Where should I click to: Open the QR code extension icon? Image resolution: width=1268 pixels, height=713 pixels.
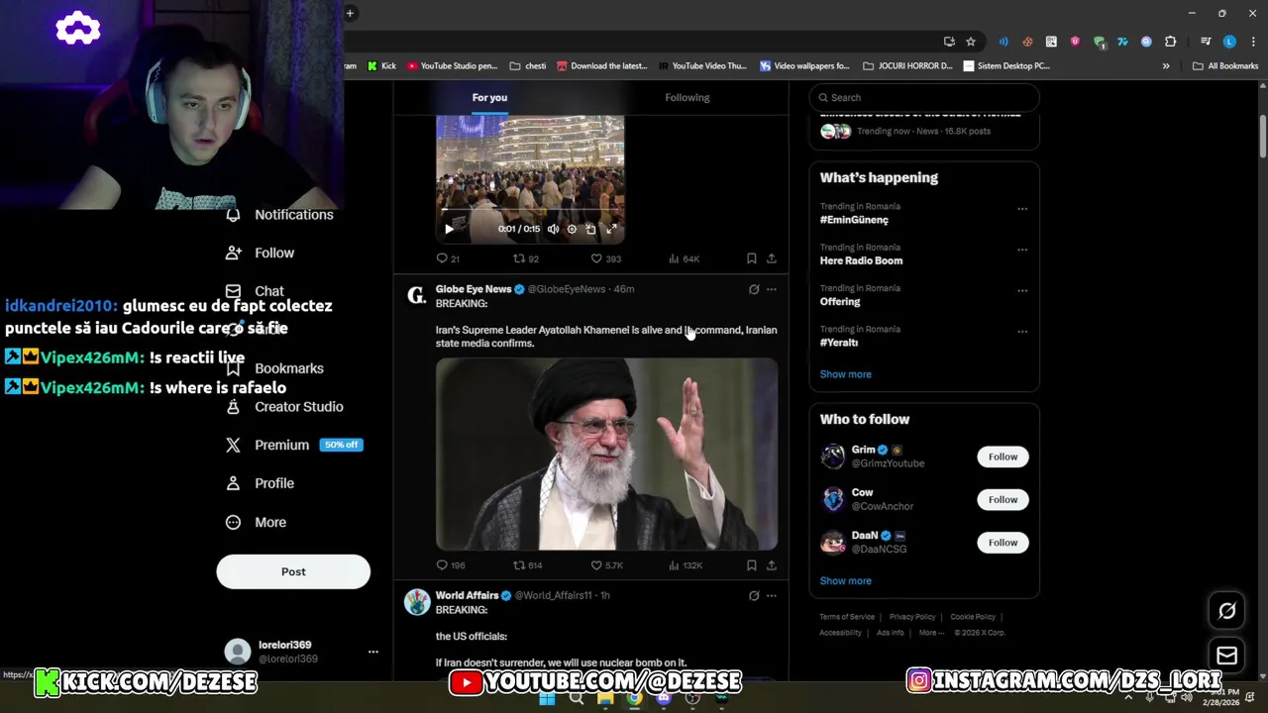1051,42
